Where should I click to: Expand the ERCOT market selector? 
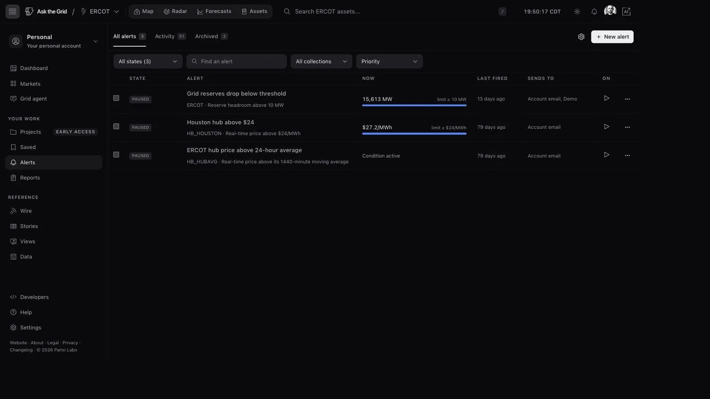[99, 12]
